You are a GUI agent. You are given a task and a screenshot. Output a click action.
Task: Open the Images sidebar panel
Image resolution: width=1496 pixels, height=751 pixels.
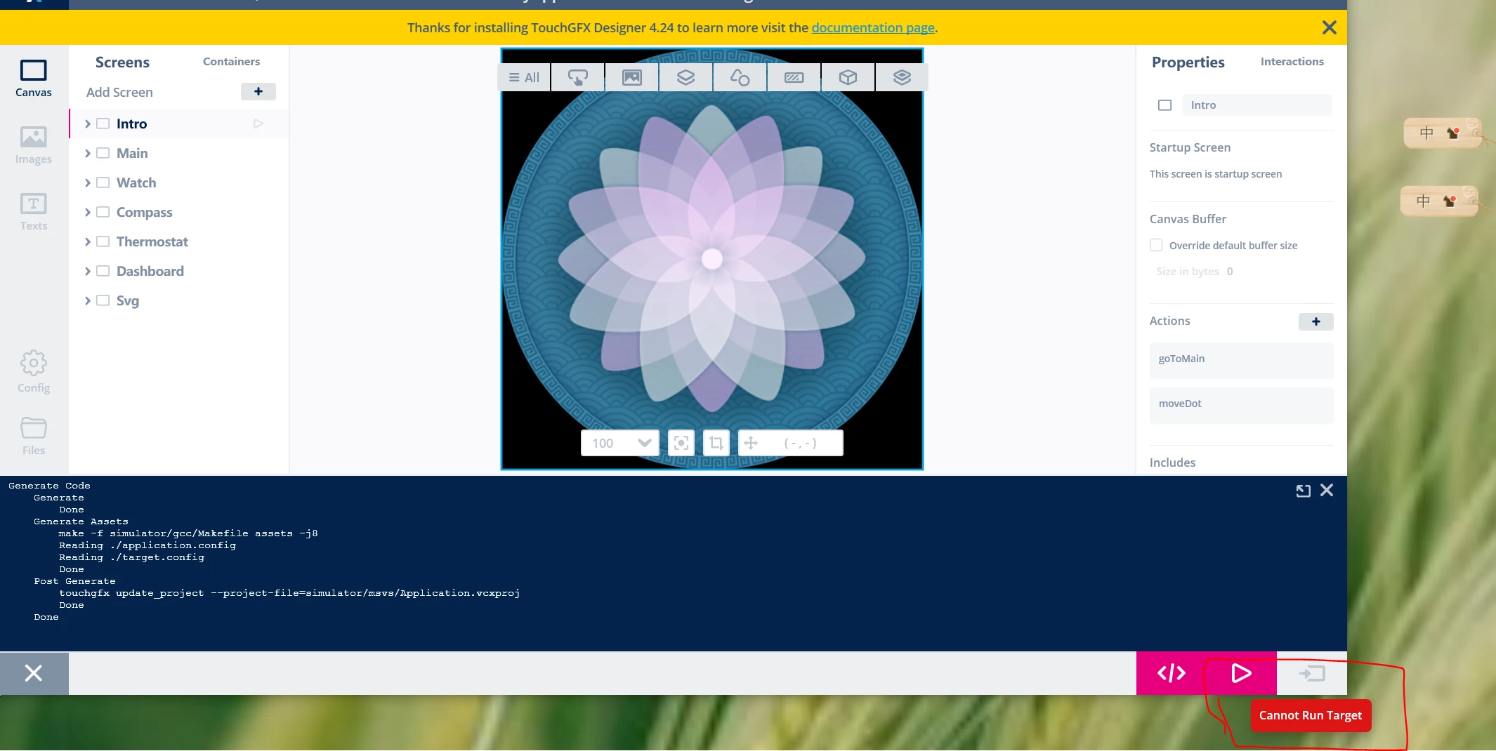click(x=34, y=145)
